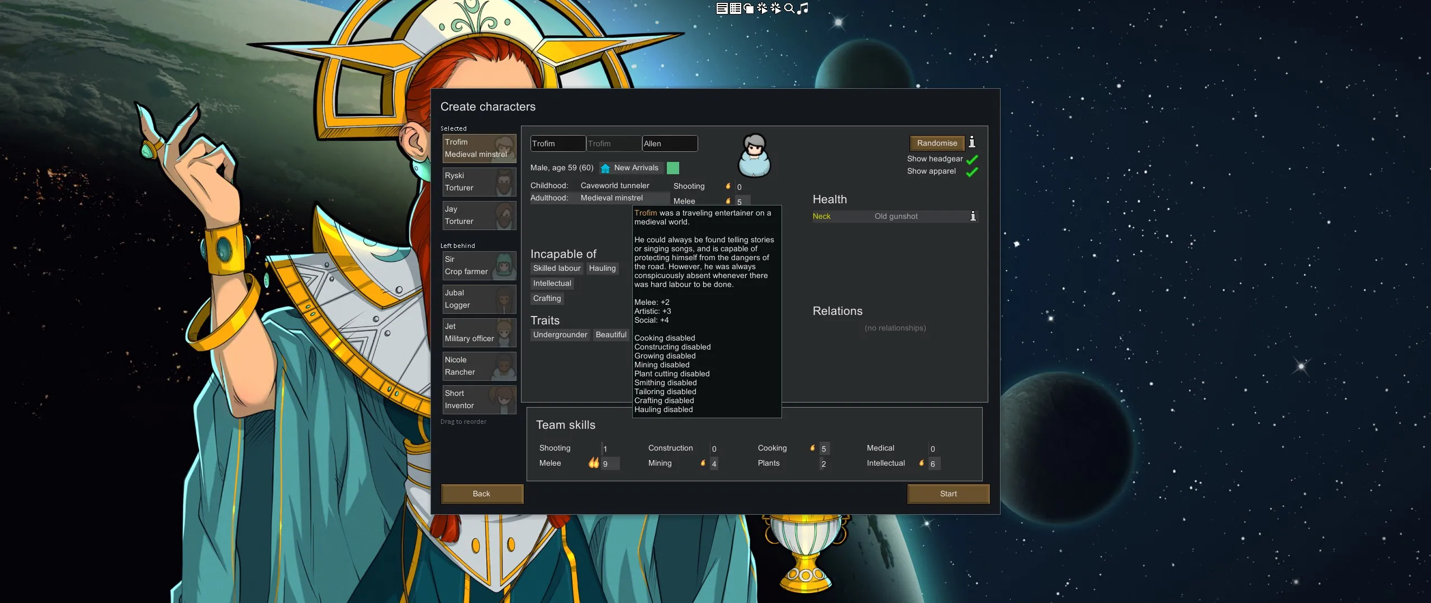Image resolution: width=1431 pixels, height=603 pixels.
Task: Click the Randomise button
Action: 937,143
